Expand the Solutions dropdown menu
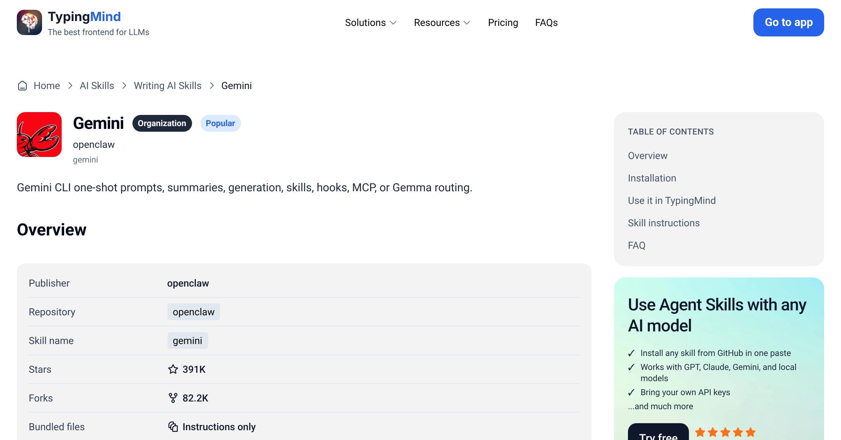The image size is (841, 440). point(371,22)
